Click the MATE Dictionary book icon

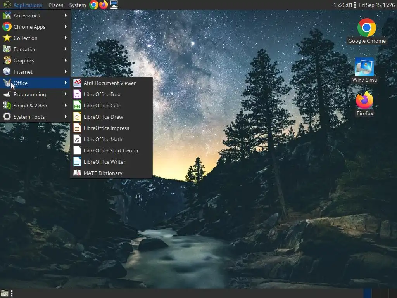tap(77, 173)
